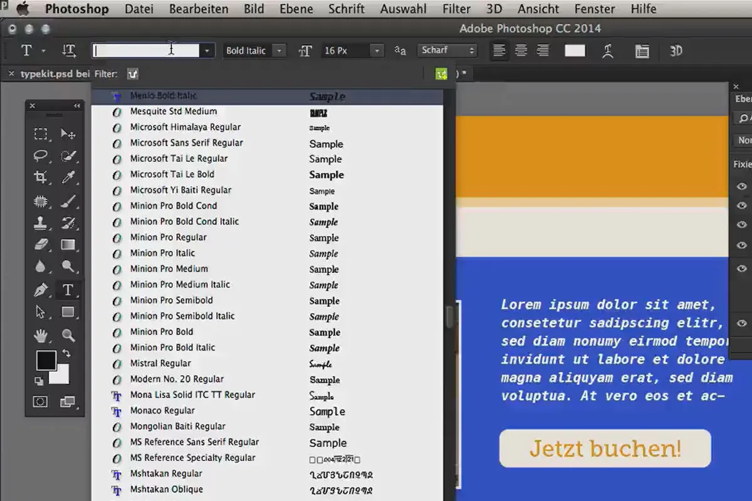Click the Jetzt buchen! button
This screenshot has width=752, height=501.
coord(605,448)
